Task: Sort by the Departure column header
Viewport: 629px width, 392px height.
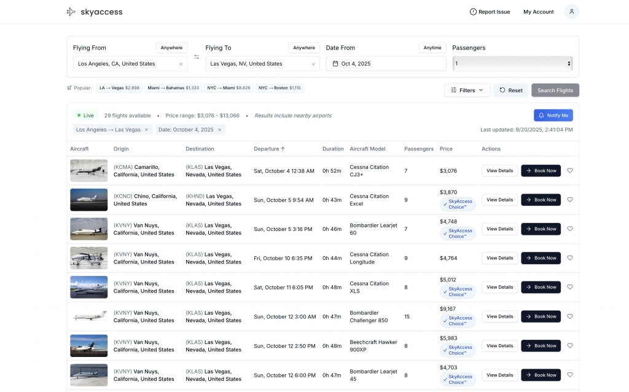Action: click(269, 149)
